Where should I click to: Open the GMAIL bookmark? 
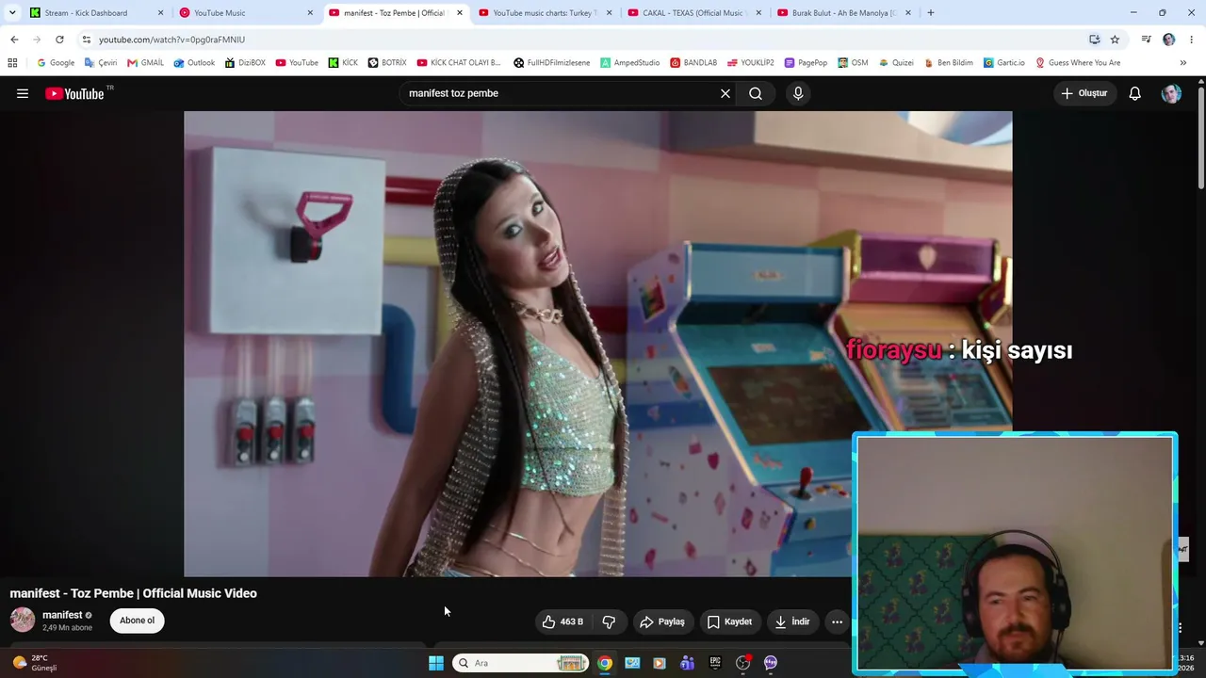(146, 63)
